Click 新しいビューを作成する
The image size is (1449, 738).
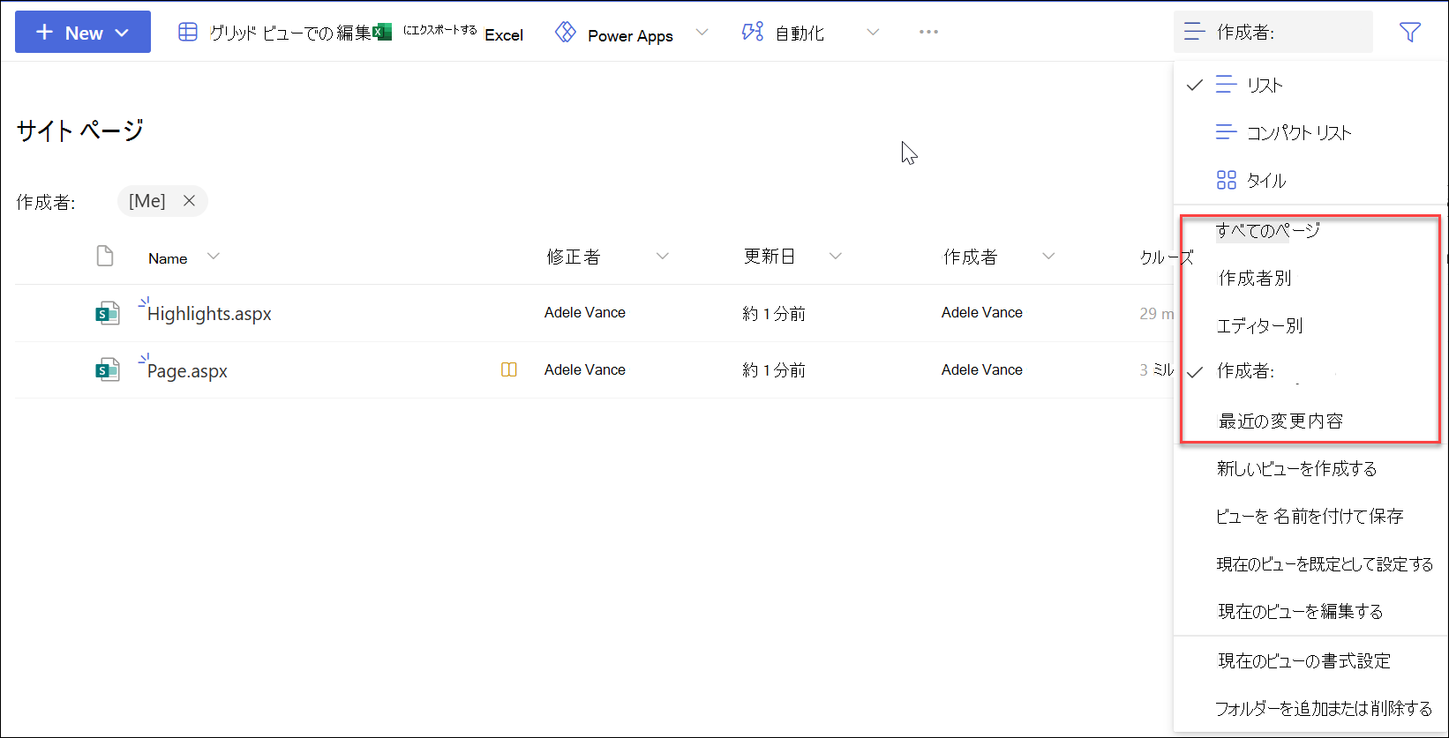coord(1297,468)
